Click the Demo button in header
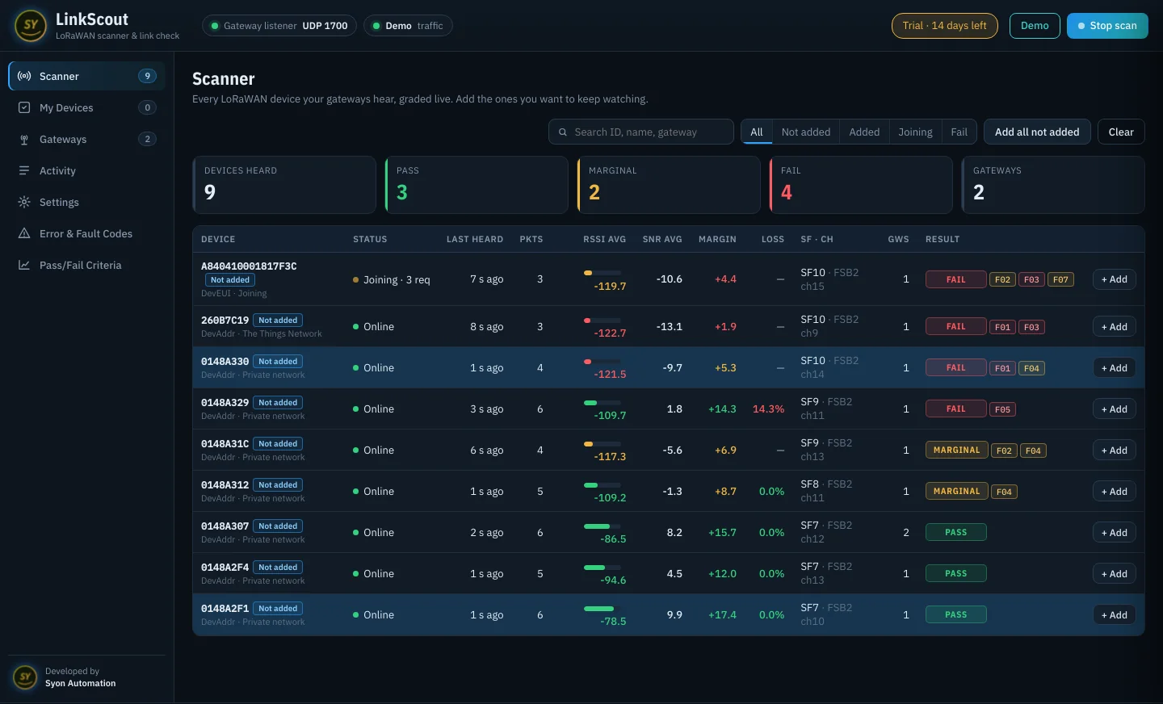This screenshot has width=1163, height=704. 1035,26
